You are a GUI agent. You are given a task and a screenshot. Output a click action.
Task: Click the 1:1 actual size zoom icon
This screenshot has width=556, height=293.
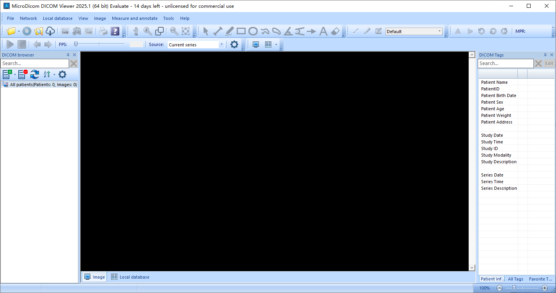click(174, 32)
